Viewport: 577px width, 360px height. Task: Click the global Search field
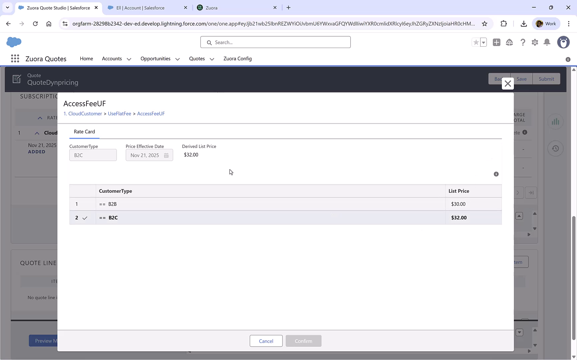click(x=275, y=42)
